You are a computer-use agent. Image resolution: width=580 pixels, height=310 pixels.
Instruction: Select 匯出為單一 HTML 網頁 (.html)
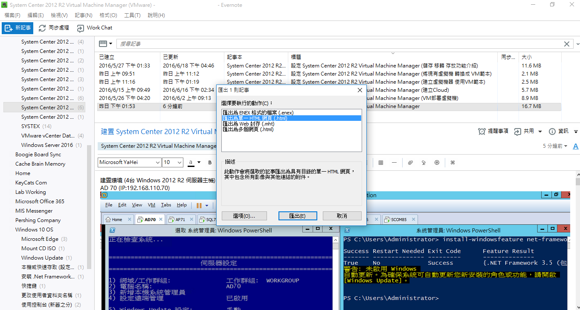pyautogui.click(x=291, y=118)
